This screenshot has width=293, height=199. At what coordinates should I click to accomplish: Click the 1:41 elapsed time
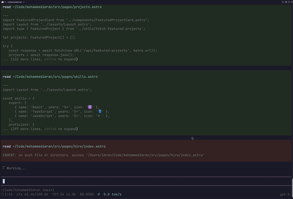click(x=8, y=194)
